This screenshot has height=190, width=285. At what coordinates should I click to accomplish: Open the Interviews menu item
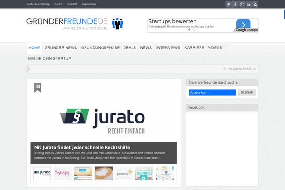(x=168, y=48)
